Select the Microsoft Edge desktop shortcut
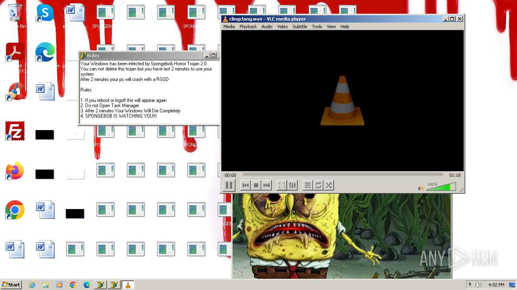The height and width of the screenshot is (290, 517). [45, 52]
